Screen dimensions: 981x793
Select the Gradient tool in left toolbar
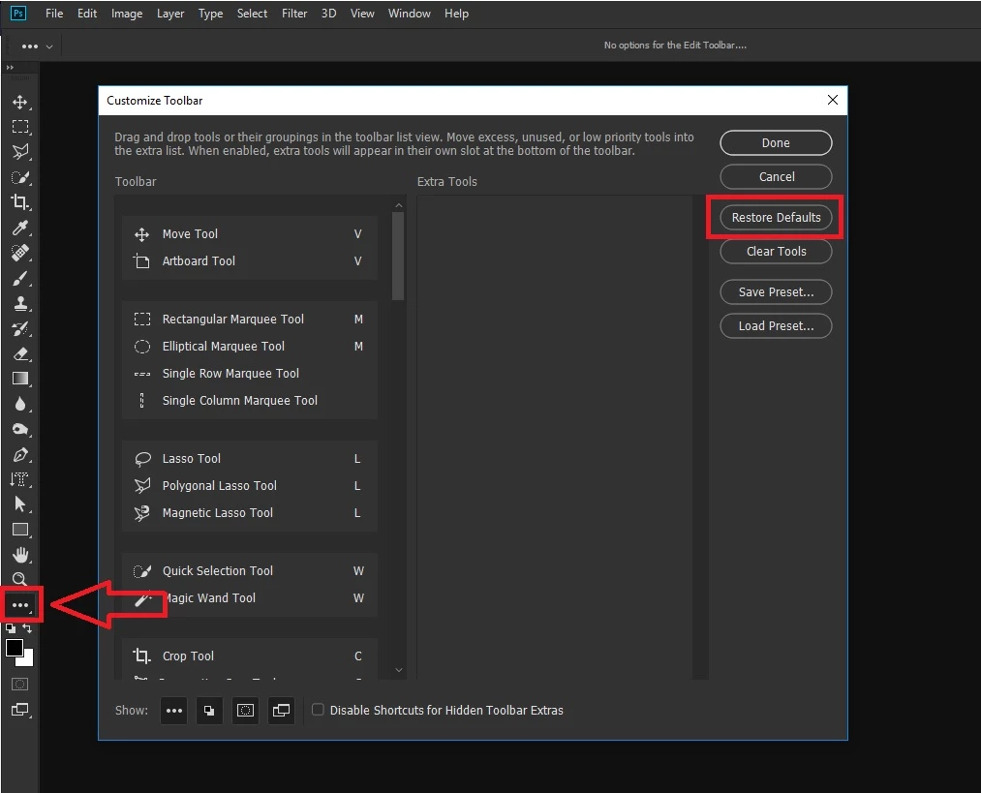click(20, 379)
